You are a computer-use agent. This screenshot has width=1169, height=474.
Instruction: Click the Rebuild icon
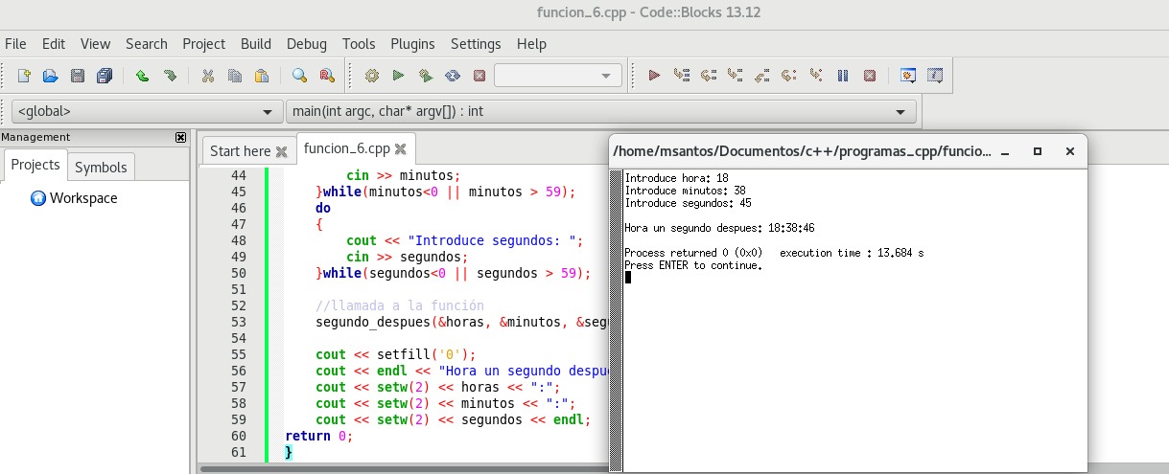click(453, 76)
